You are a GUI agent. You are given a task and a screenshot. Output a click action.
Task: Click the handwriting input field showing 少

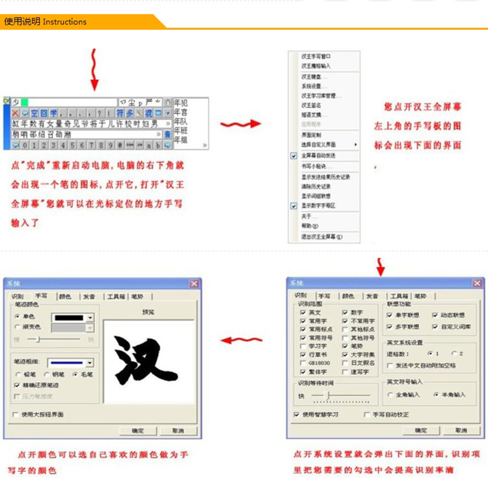64,102
